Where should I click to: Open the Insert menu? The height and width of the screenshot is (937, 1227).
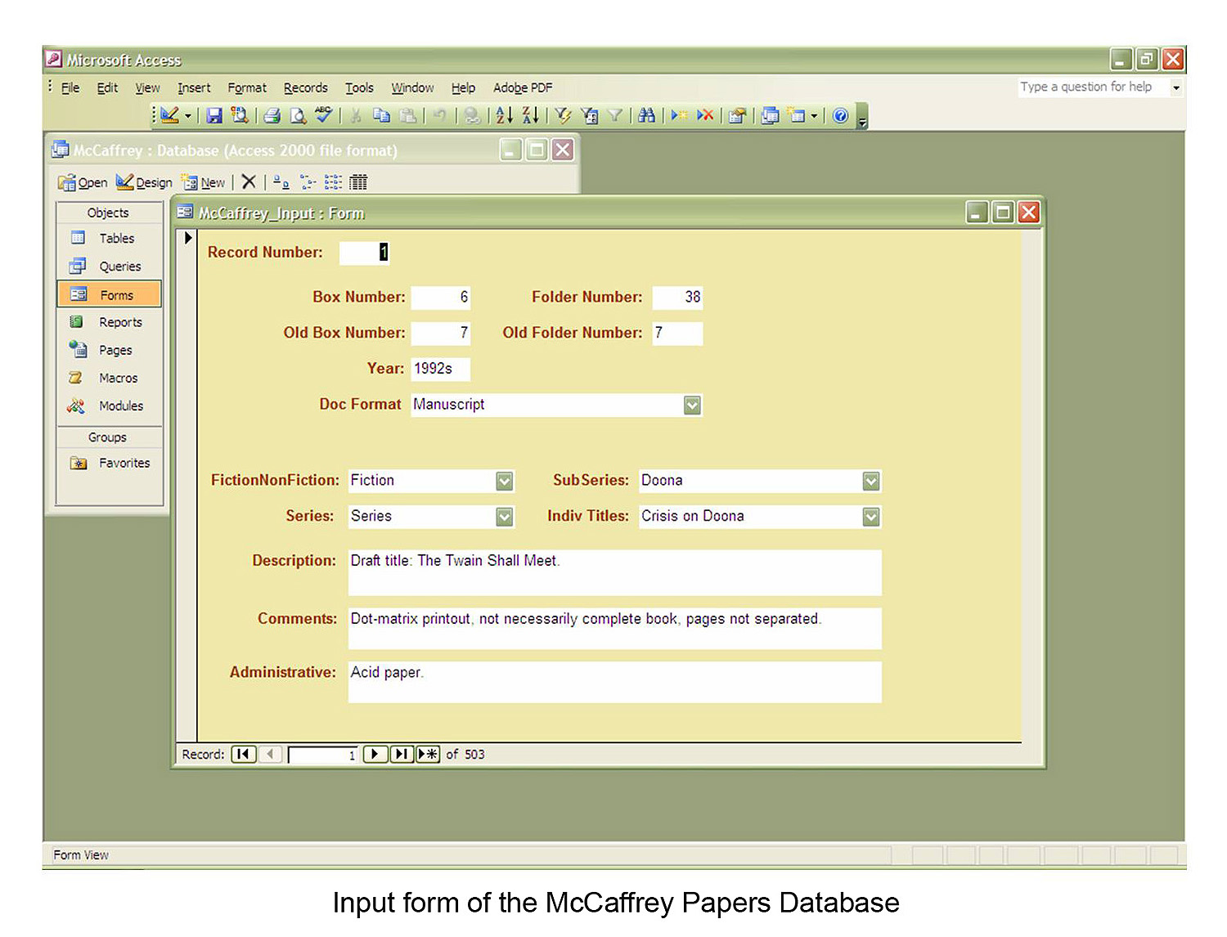pyautogui.click(x=194, y=87)
